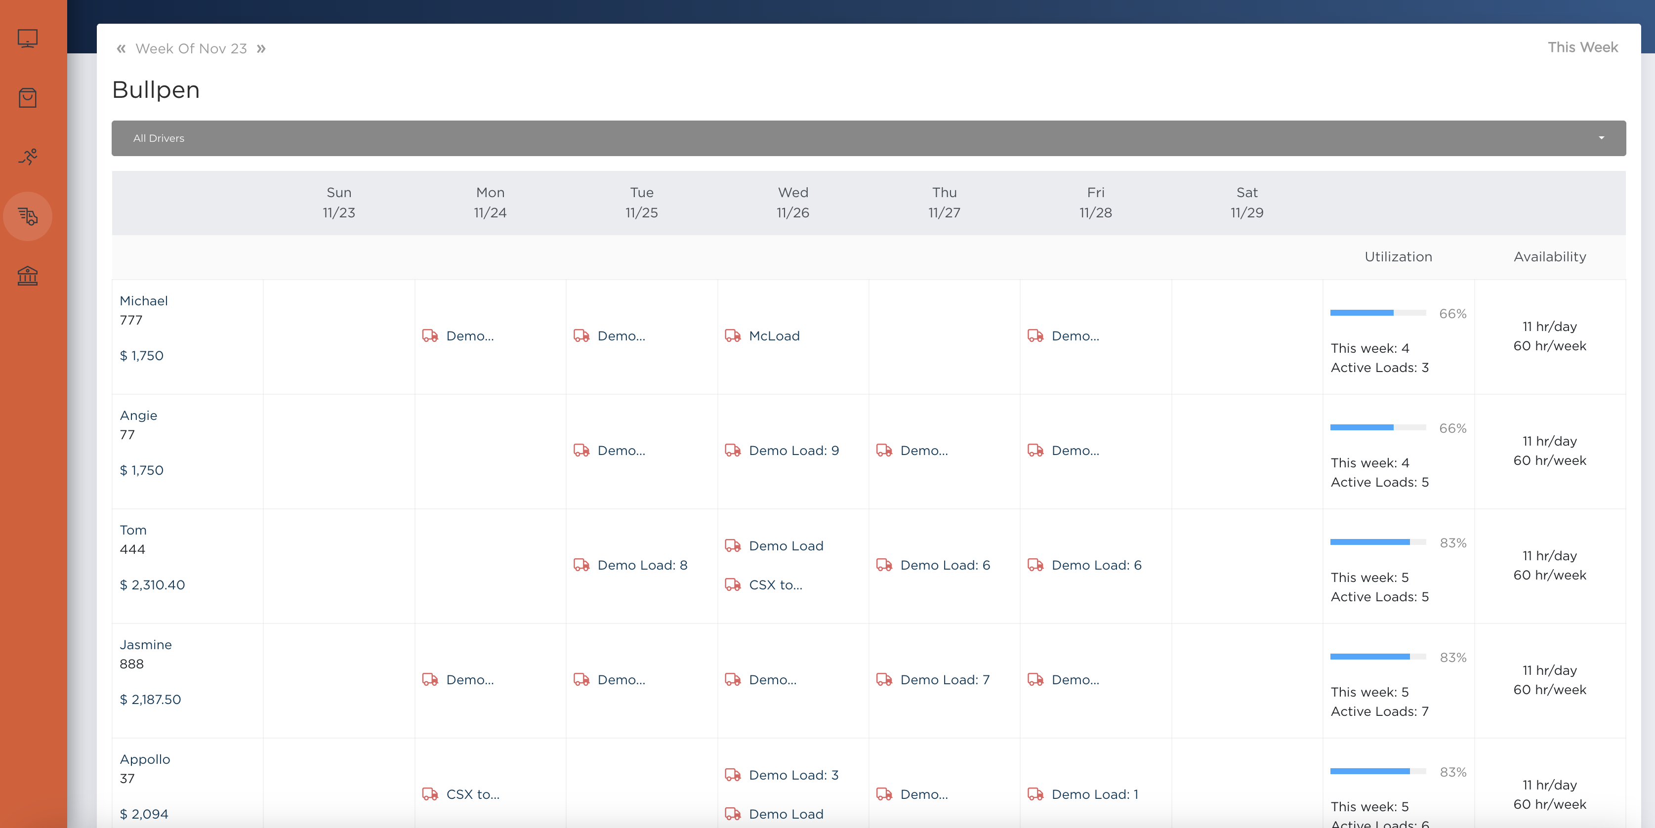Click truck icon beside McLoad on Wednesday
Image resolution: width=1655 pixels, height=828 pixels.
point(733,335)
